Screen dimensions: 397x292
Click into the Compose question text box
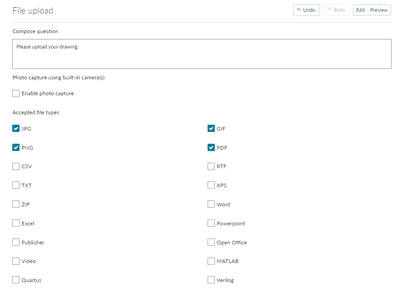(202, 54)
